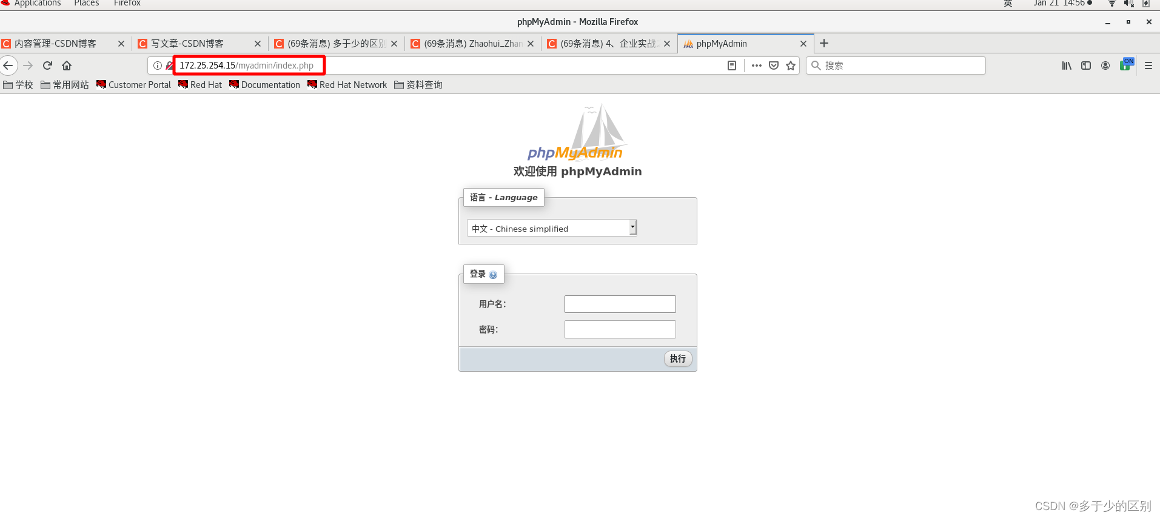Click the 英 input method indicator
The image size is (1160, 518).
tap(1008, 4)
